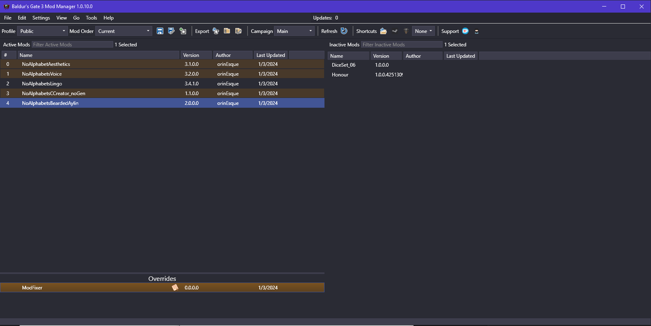This screenshot has height=326, width=651.
Task: Sort active mods by Author column header
Action: (233, 55)
